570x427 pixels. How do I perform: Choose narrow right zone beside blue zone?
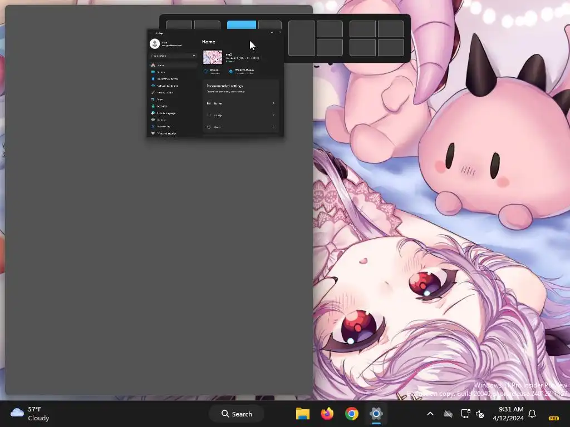click(x=270, y=25)
